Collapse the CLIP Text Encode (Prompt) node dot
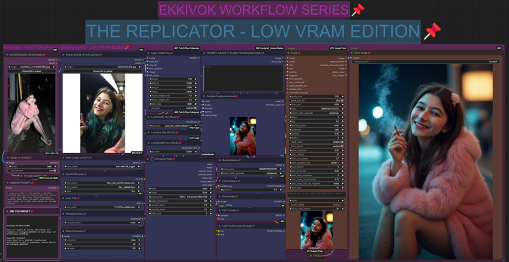Image resolution: width=509 pixels, height=262 pixels. 220,226
